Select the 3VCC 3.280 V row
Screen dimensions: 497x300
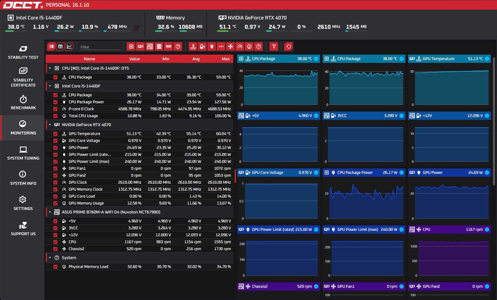(x=140, y=228)
